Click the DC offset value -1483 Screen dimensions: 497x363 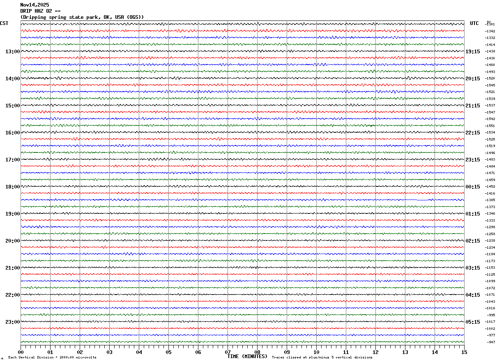(490, 160)
